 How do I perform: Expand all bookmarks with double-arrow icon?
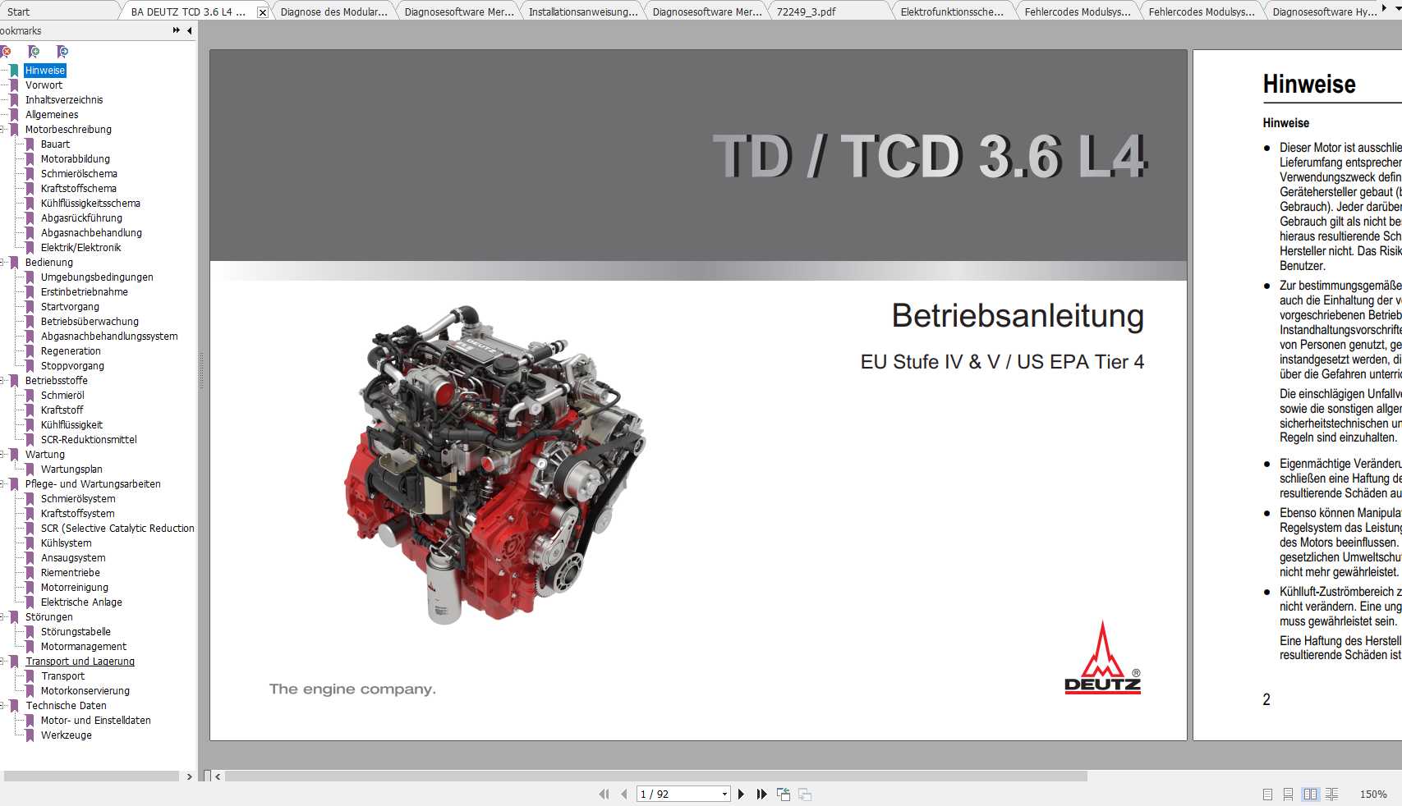click(176, 30)
